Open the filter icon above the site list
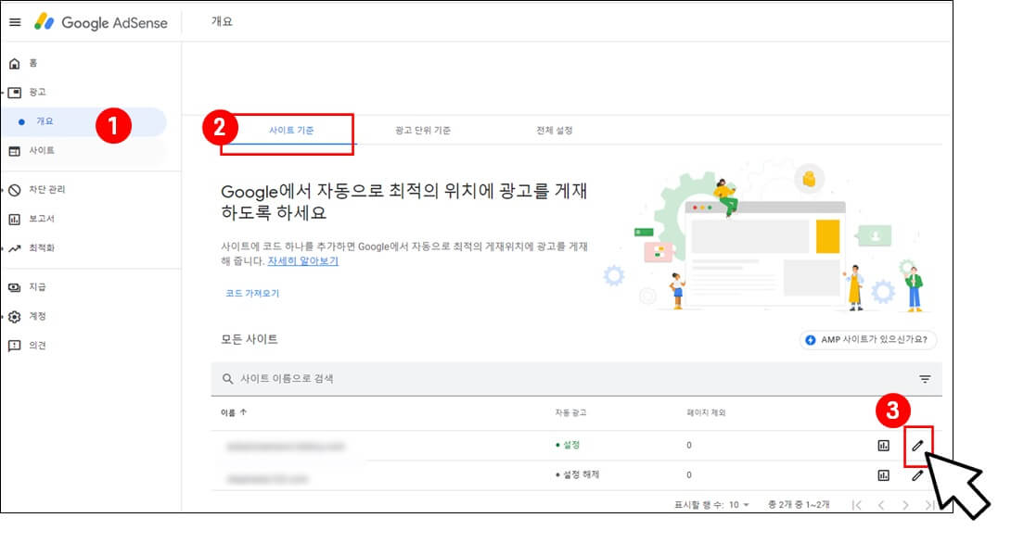Screen dimensions: 1011x543 924,378
